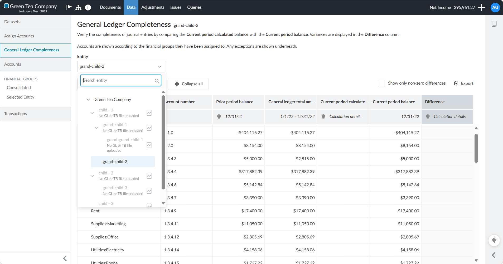Image resolution: width=503 pixels, height=264 pixels.
Task: Collapse the Green Tea Company tree node
Action: point(88,99)
